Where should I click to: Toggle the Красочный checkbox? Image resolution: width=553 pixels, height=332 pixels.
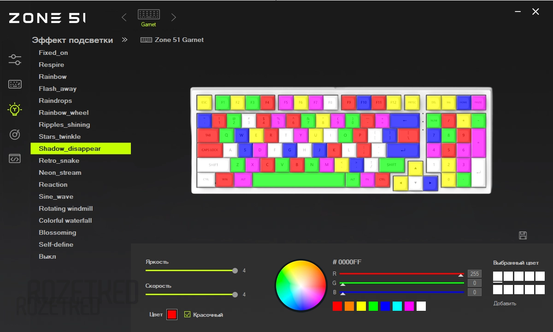(187, 314)
